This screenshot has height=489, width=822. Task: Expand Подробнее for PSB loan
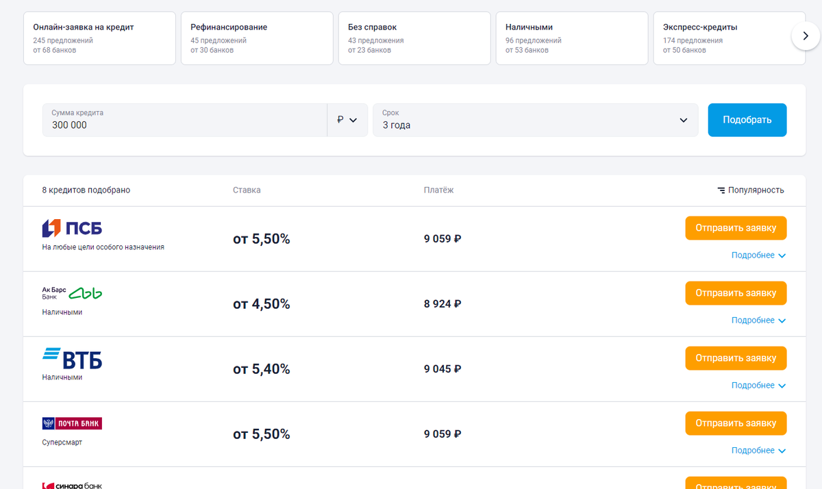point(758,255)
